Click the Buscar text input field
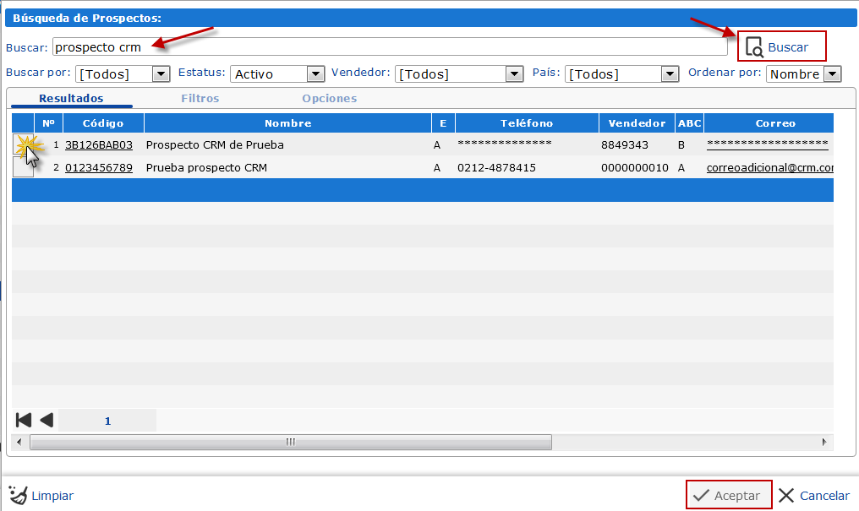 (390, 47)
